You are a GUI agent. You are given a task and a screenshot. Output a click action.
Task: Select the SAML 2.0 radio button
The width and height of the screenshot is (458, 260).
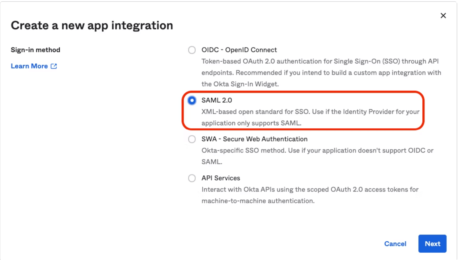pos(192,100)
